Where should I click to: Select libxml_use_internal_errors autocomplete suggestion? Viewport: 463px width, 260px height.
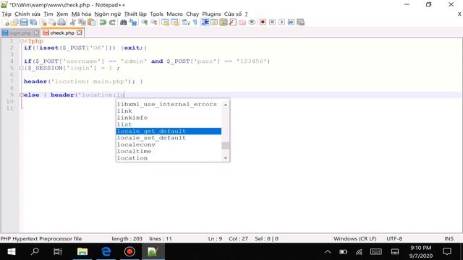click(x=169, y=104)
